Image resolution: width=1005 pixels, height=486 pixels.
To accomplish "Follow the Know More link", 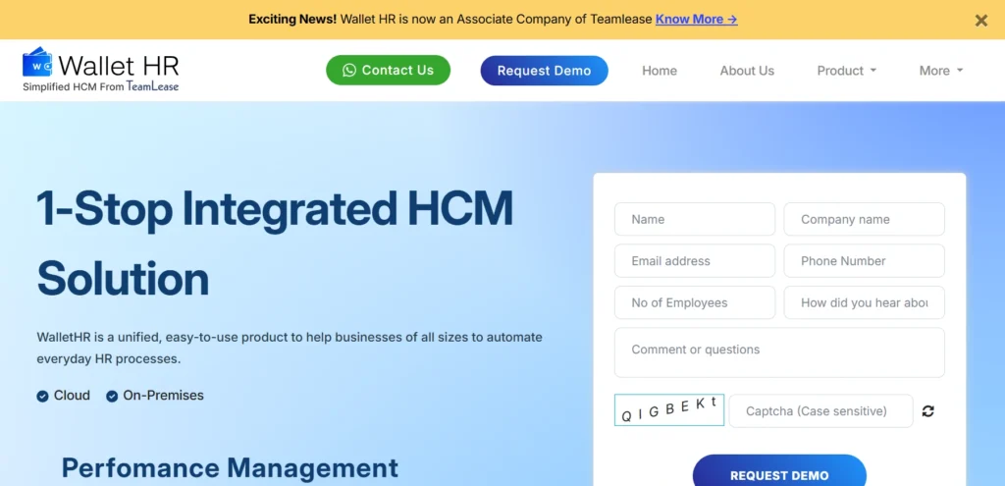I will tap(696, 19).
